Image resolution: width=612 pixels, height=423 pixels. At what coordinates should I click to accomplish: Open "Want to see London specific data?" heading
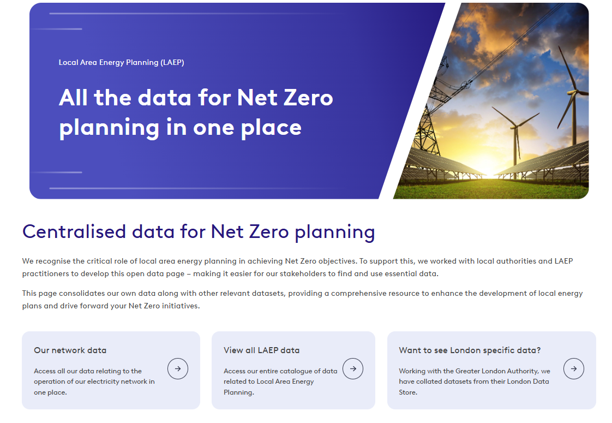470,350
